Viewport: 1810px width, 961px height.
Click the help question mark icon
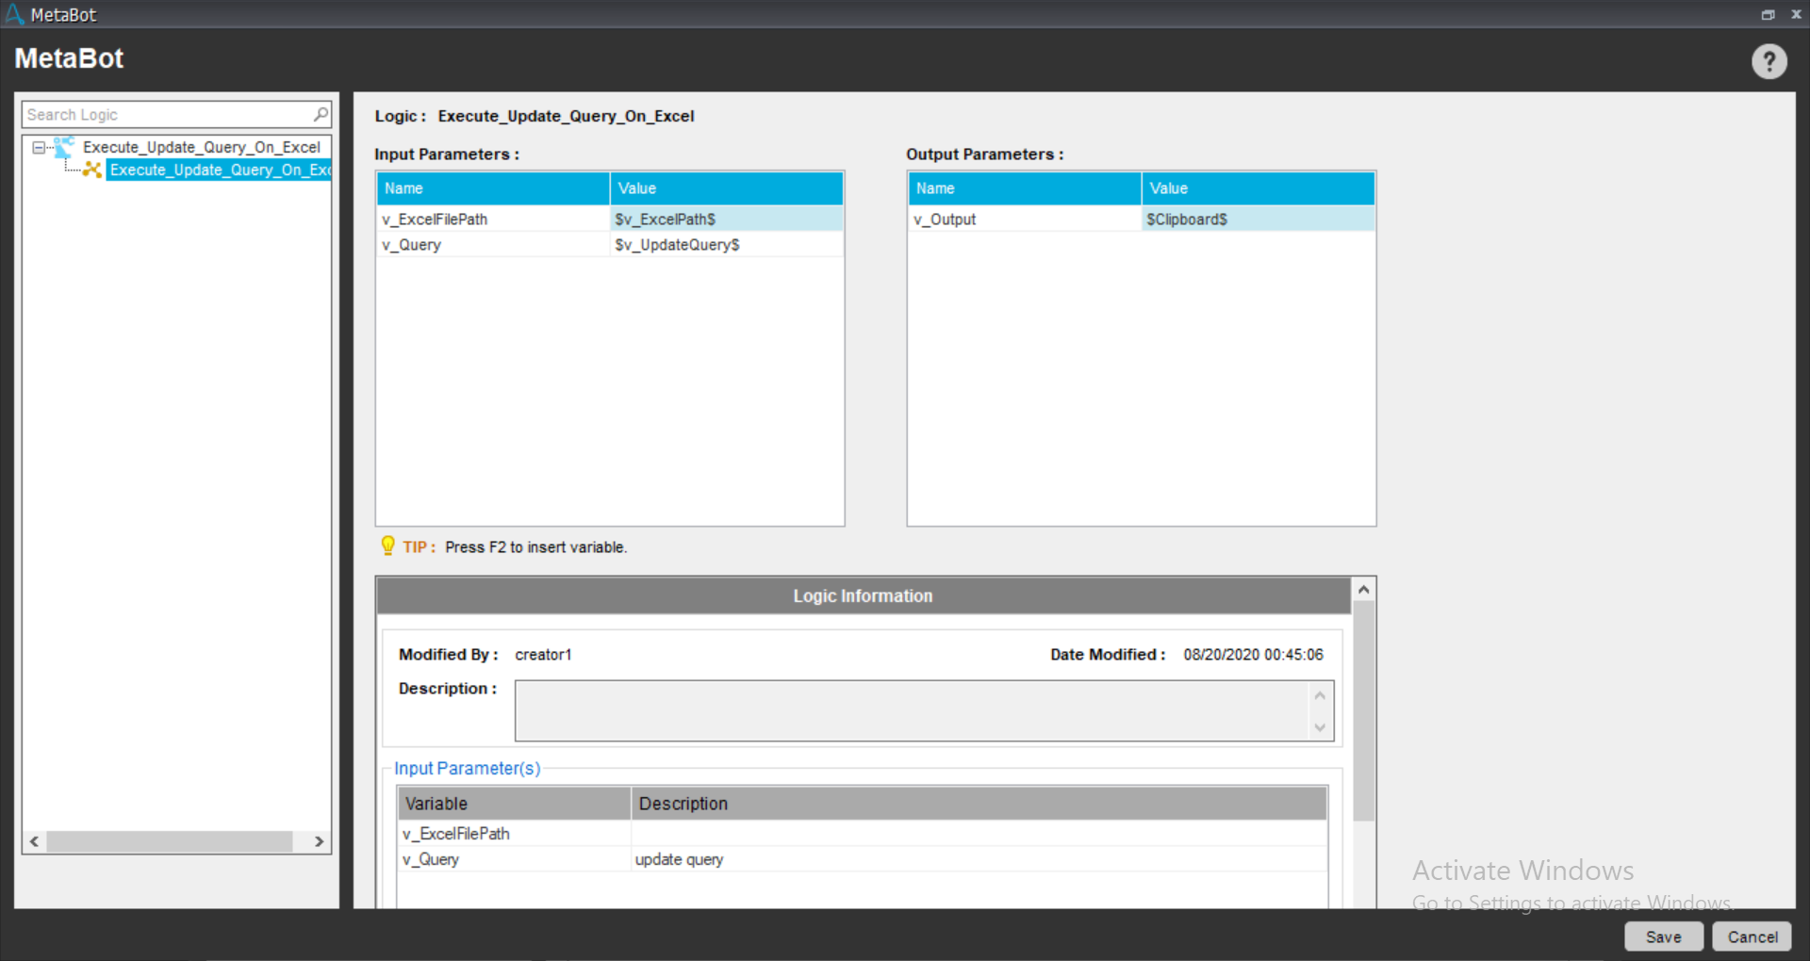[x=1769, y=62]
